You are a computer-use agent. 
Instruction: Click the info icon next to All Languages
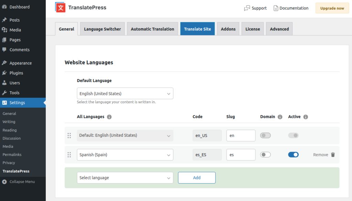(109, 117)
